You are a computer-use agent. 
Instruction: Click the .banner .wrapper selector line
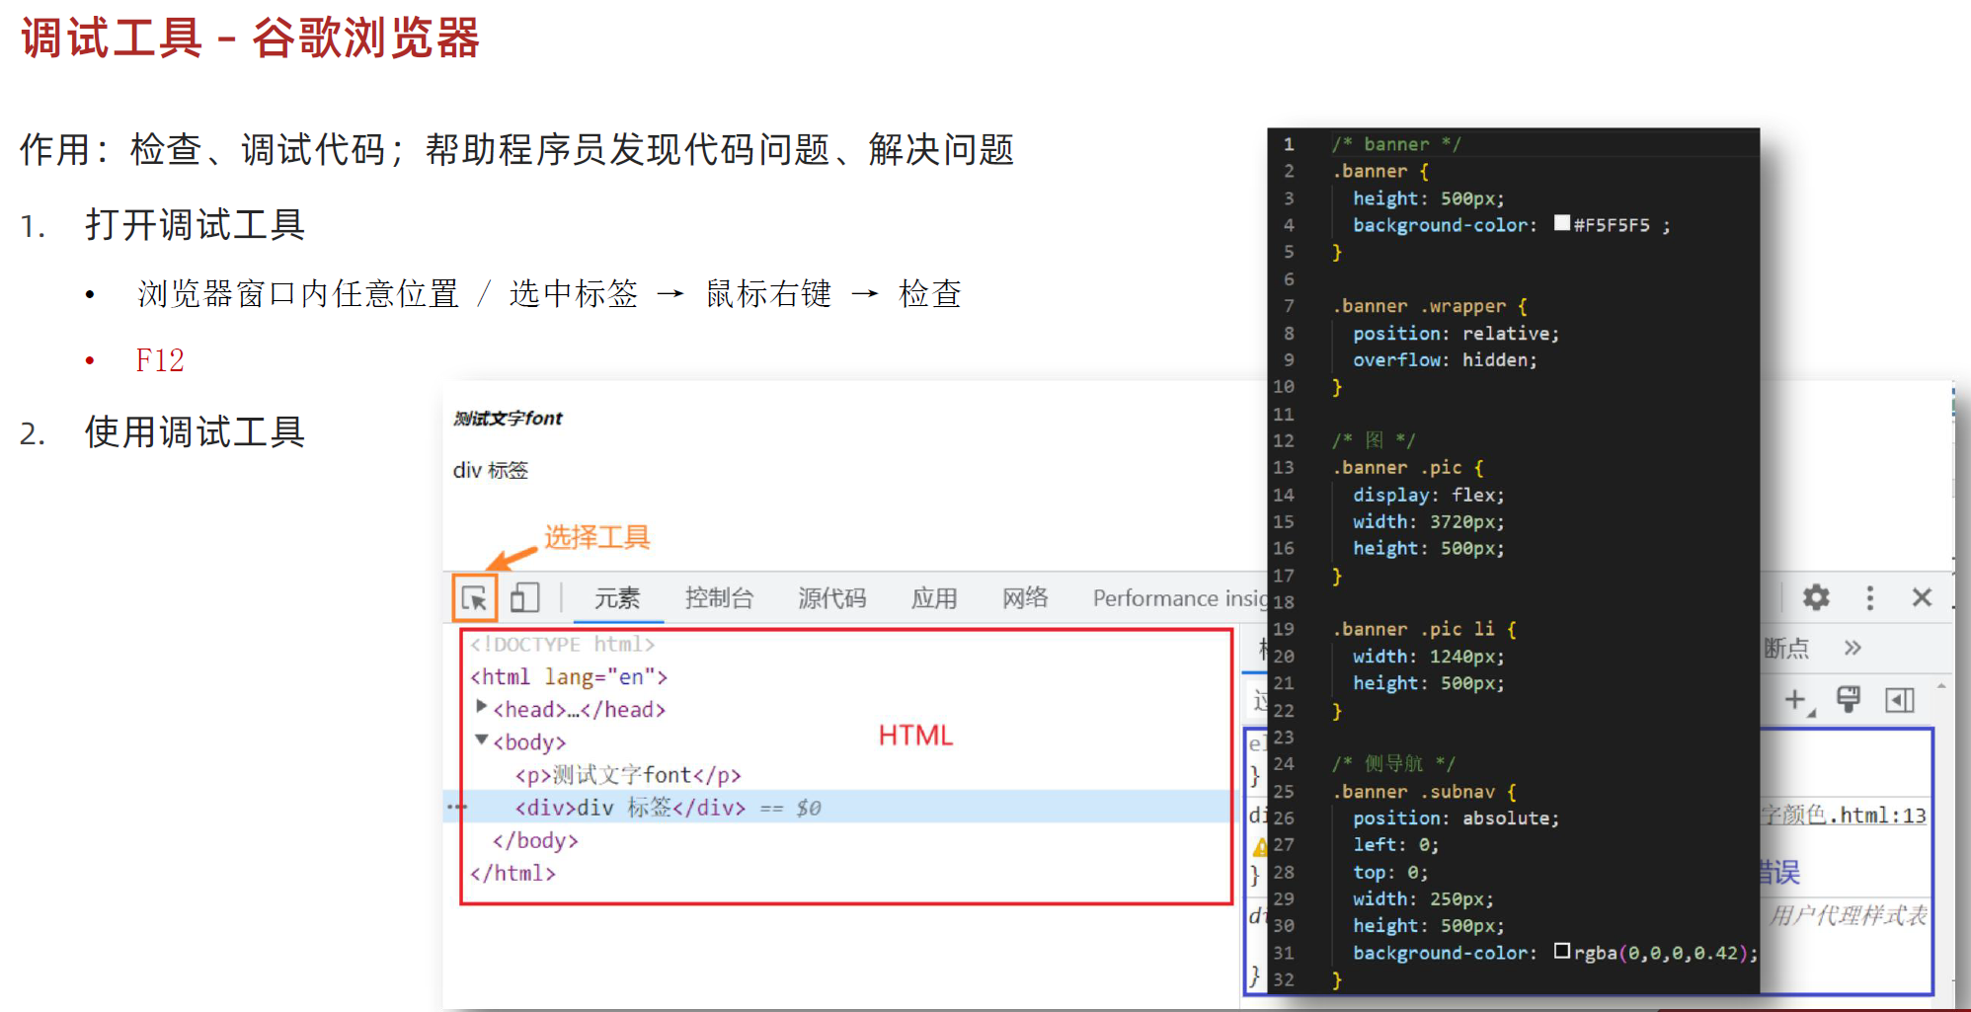[1430, 306]
